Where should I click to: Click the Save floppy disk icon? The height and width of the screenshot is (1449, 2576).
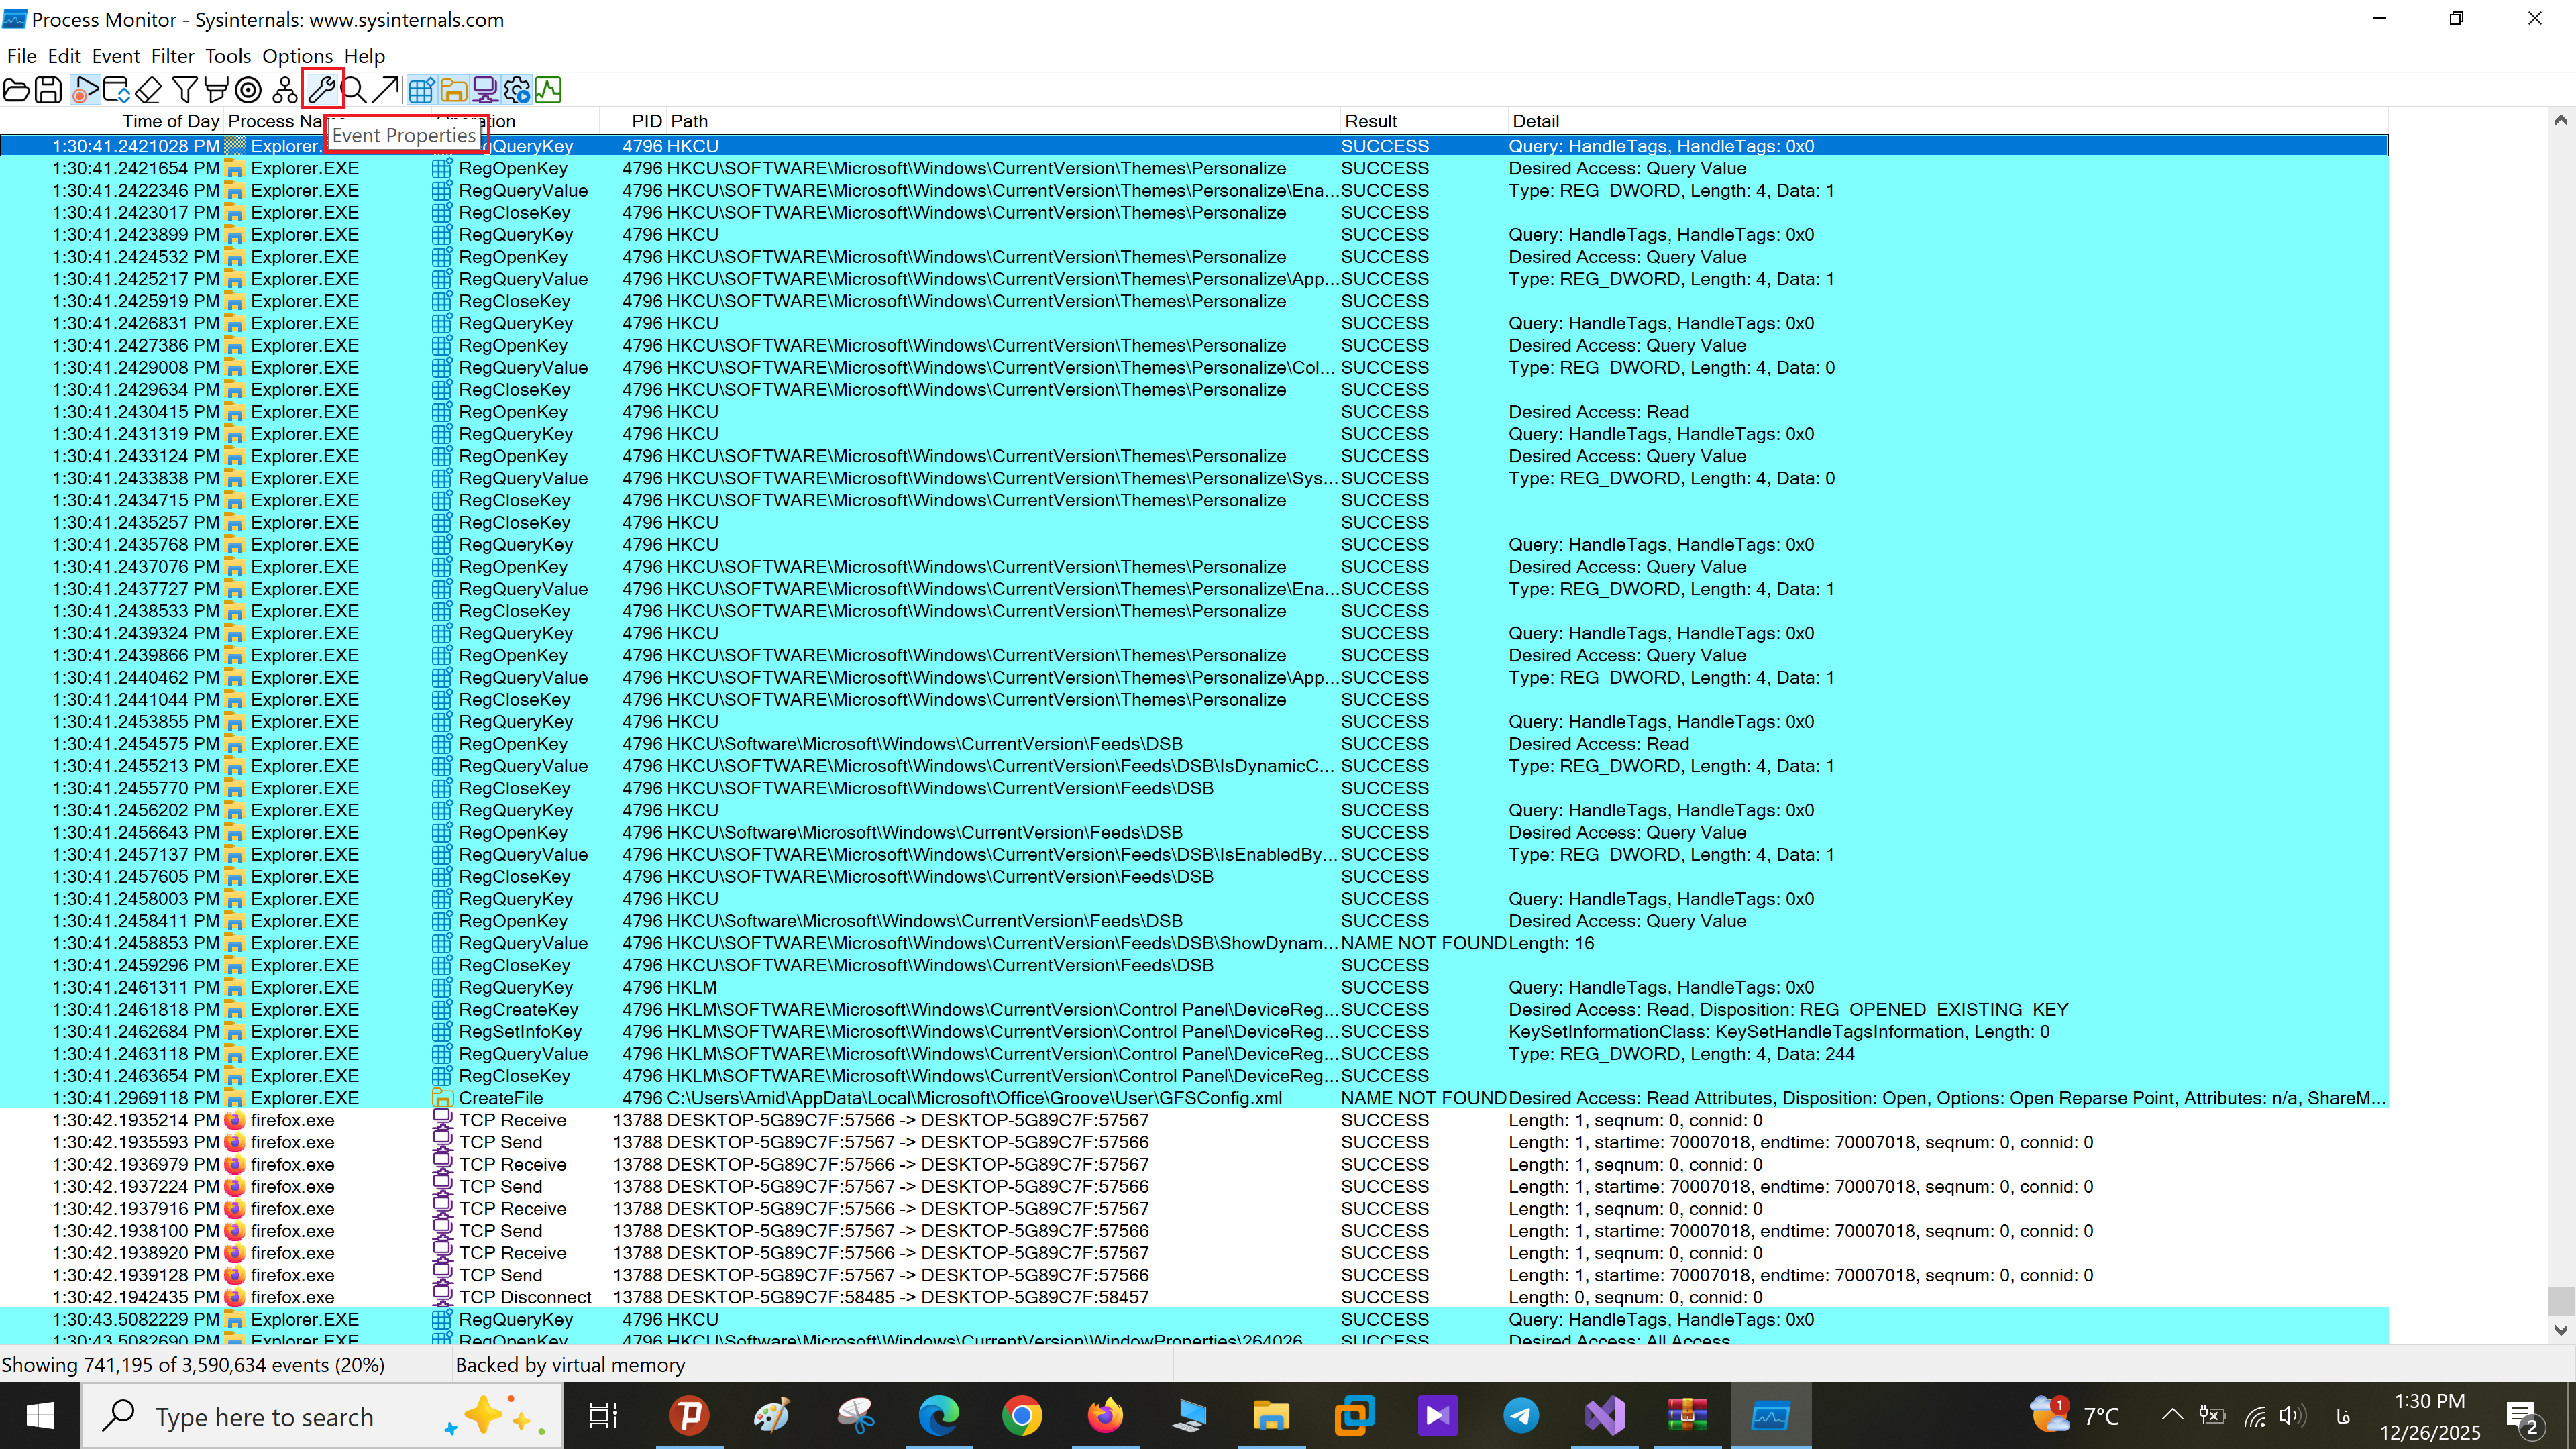point(48,90)
